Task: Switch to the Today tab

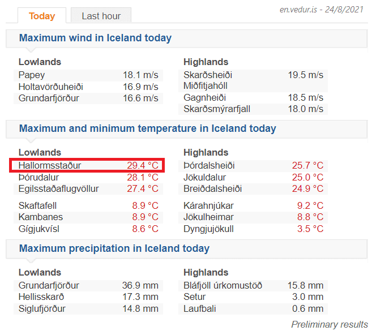Action: tap(42, 16)
